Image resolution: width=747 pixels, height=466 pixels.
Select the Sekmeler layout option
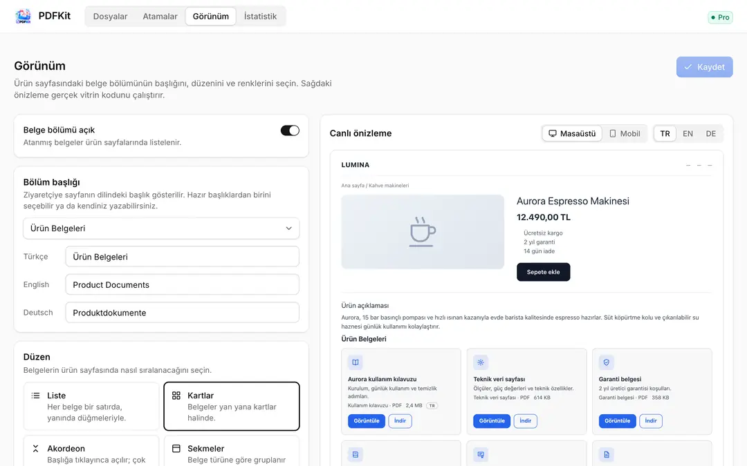click(x=232, y=452)
